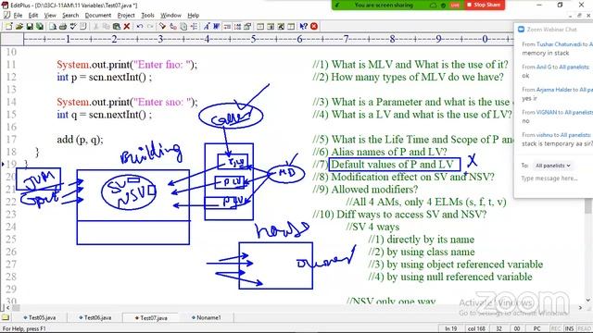The image size is (593, 333).
Task: Click the New document toolbar icon
Action: [x=8, y=27]
